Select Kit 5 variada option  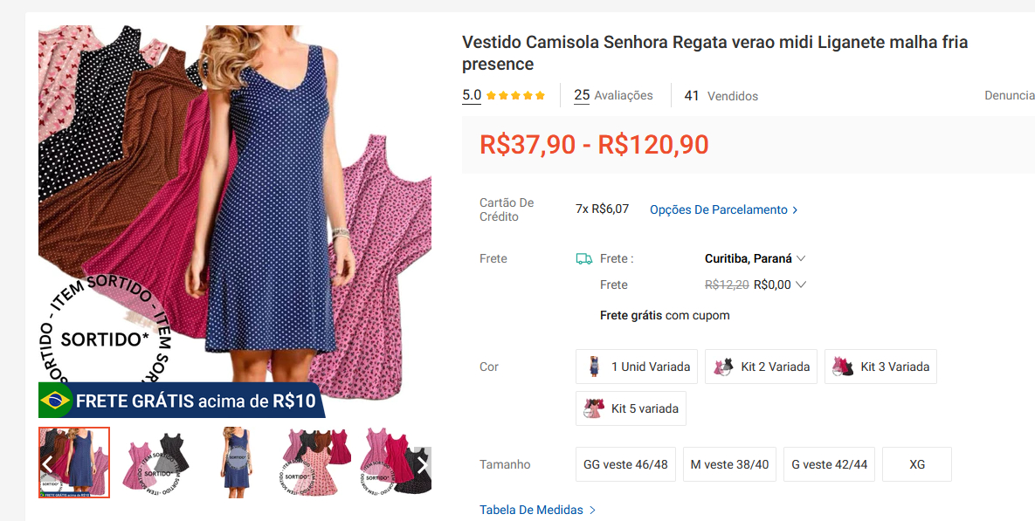coord(631,408)
